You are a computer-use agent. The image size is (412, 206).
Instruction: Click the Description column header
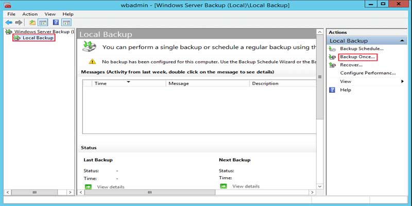tap(283, 83)
